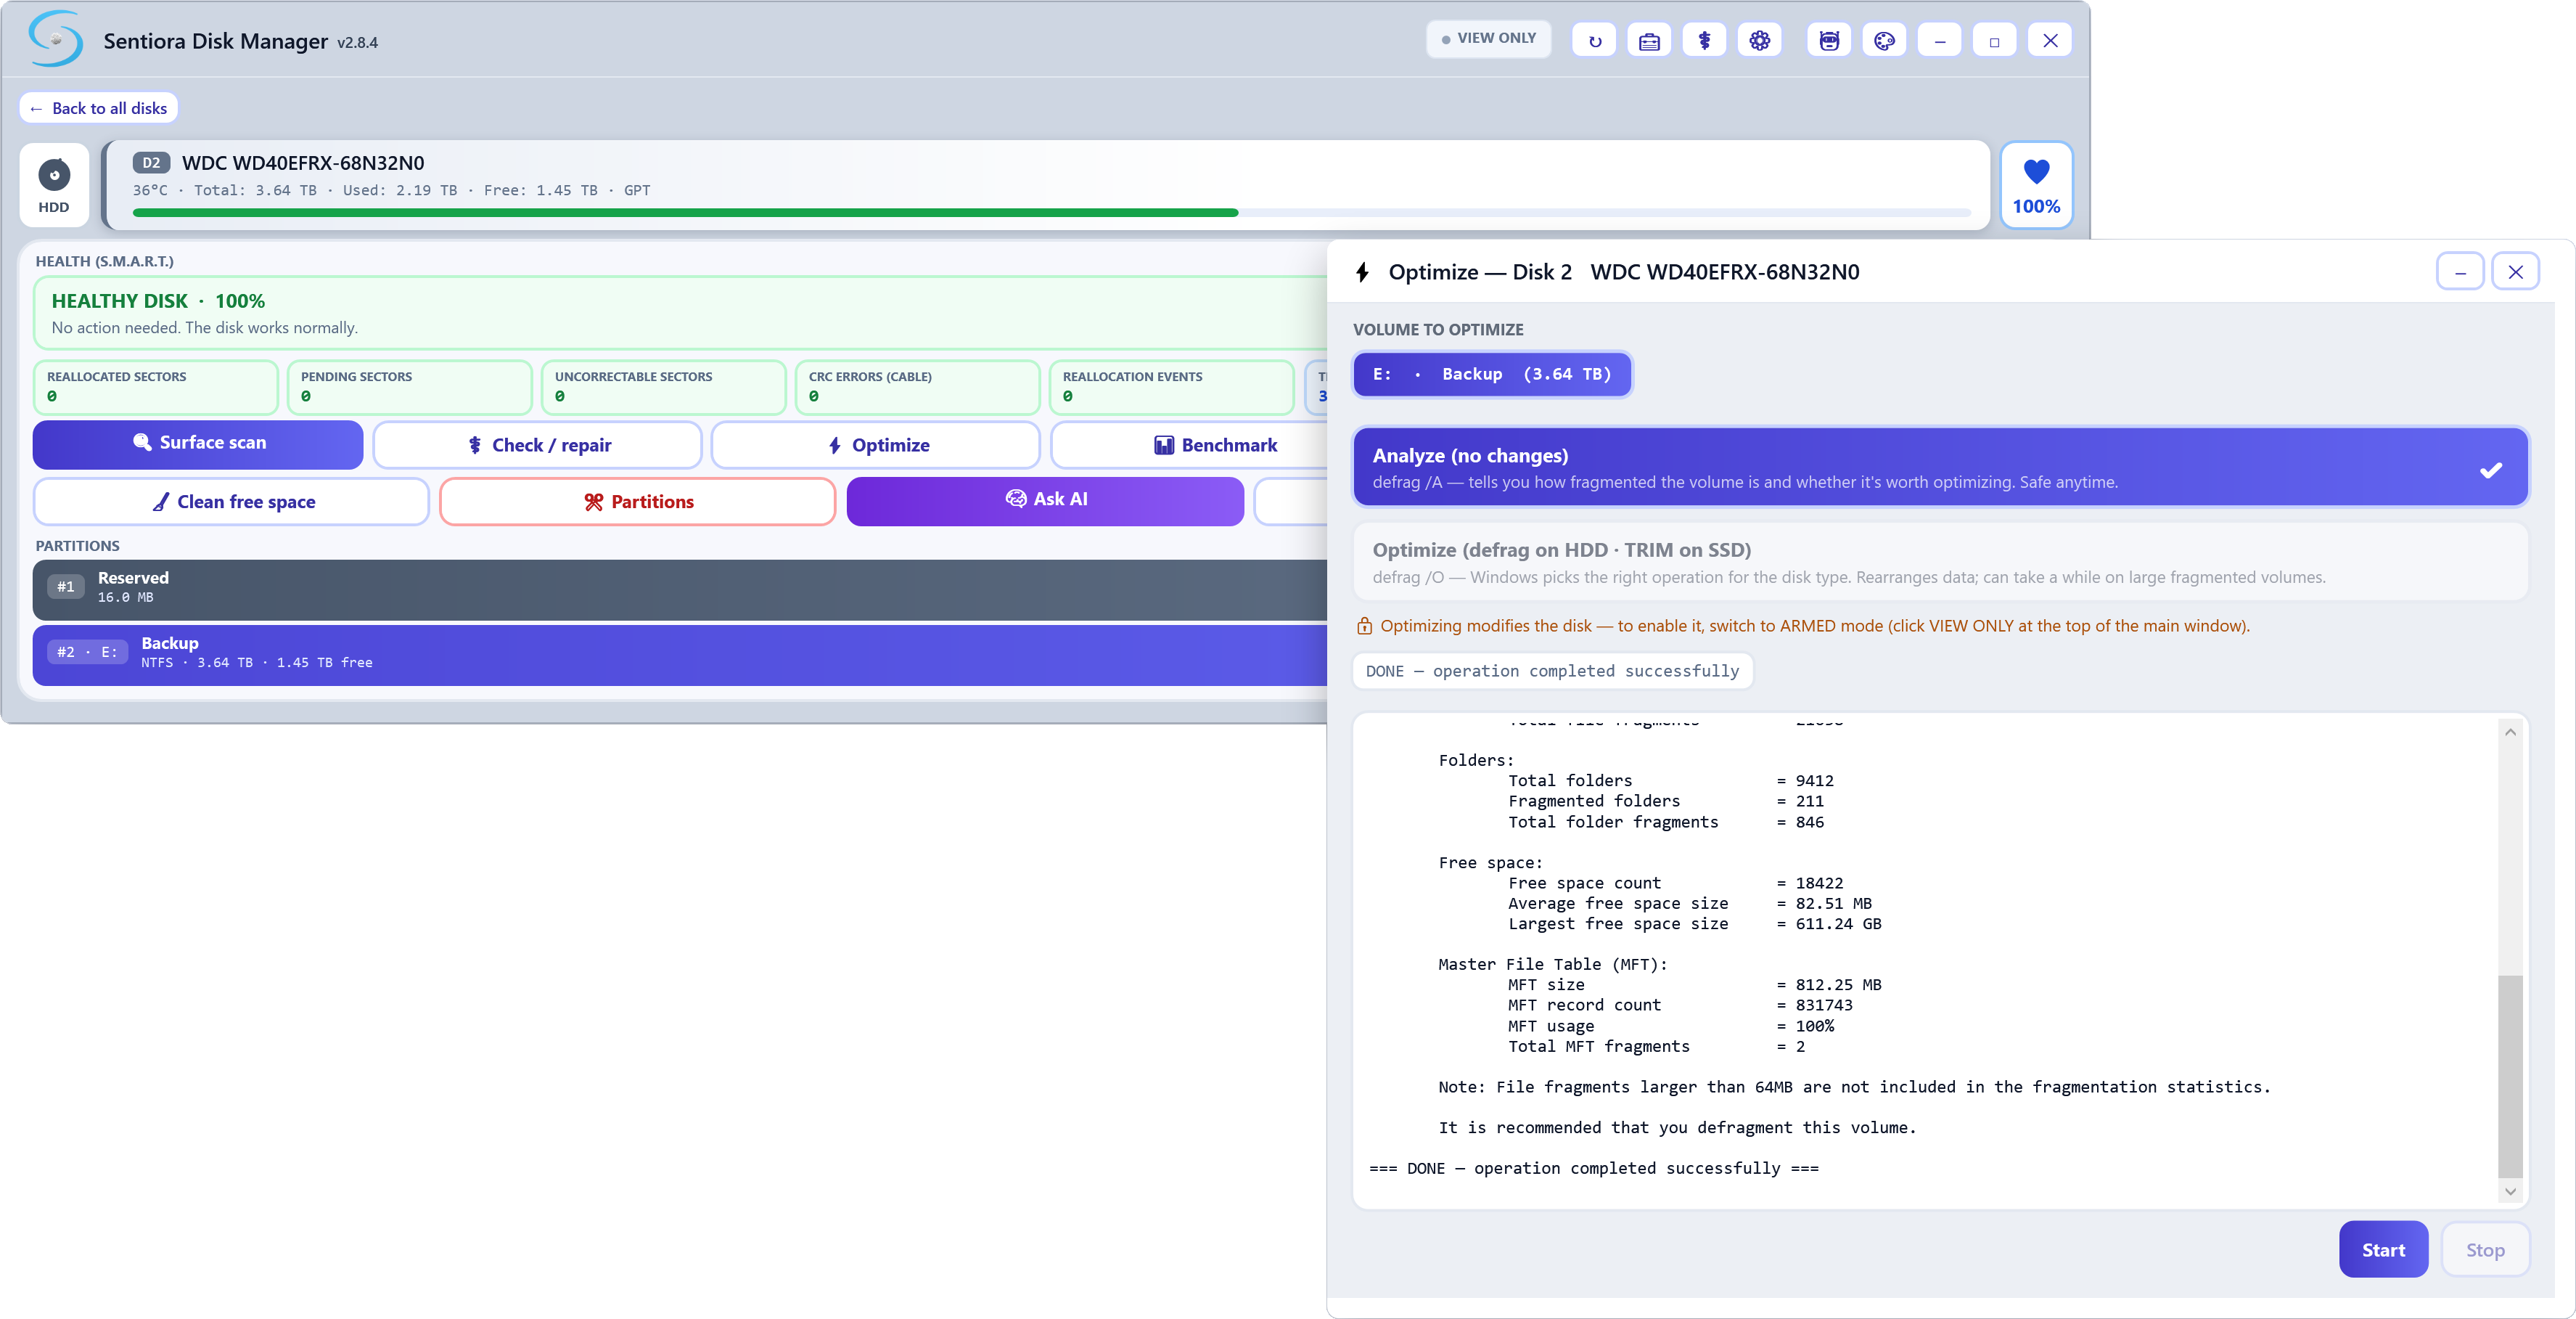Click 'MFT size = 812.25 MB' log line
The height and width of the screenshot is (1319, 2576).
1694,985
